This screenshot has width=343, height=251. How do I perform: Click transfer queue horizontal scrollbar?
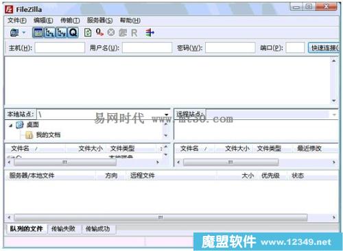pyautogui.click(x=161, y=217)
